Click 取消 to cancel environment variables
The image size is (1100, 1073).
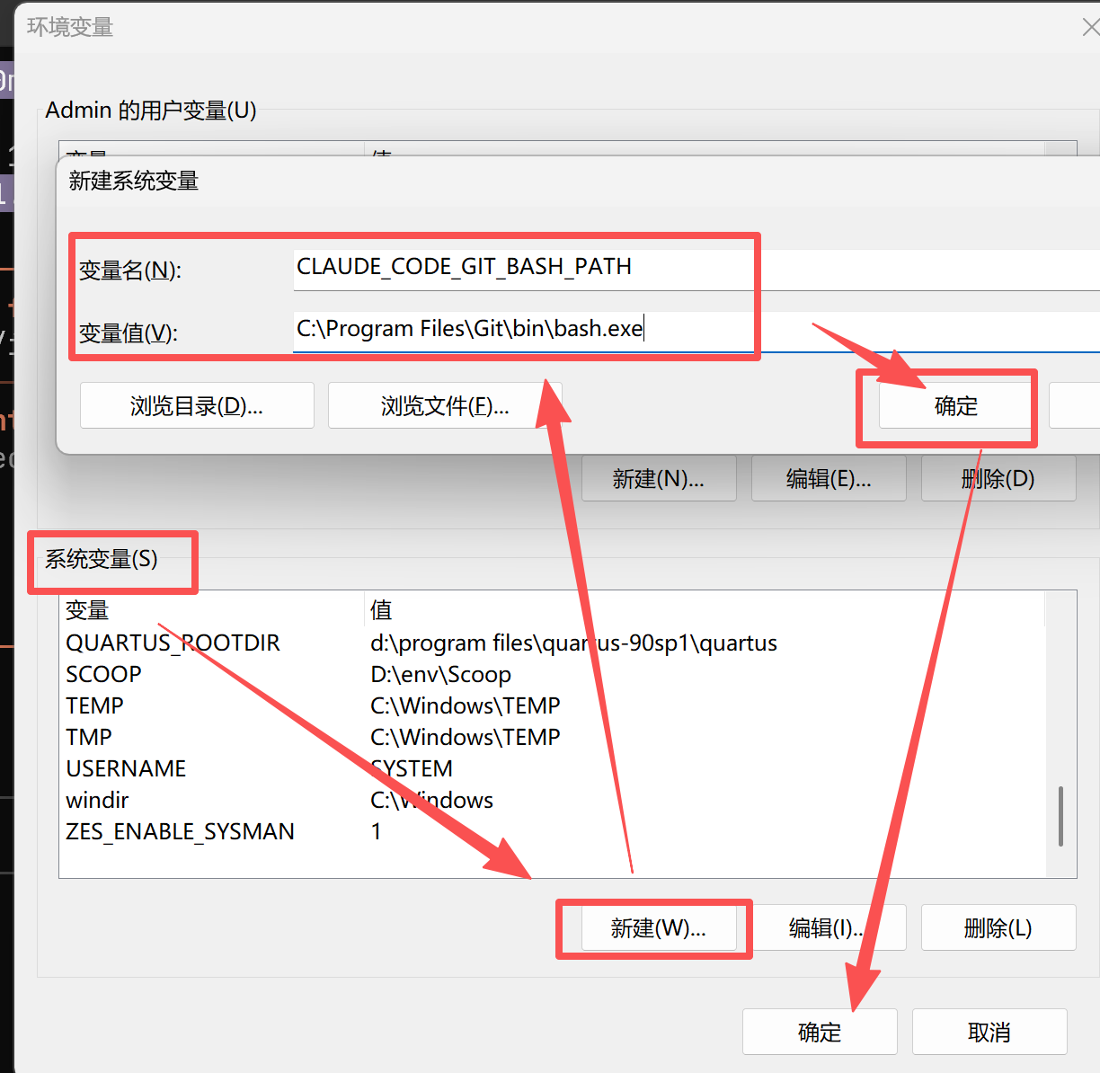pos(989,1033)
